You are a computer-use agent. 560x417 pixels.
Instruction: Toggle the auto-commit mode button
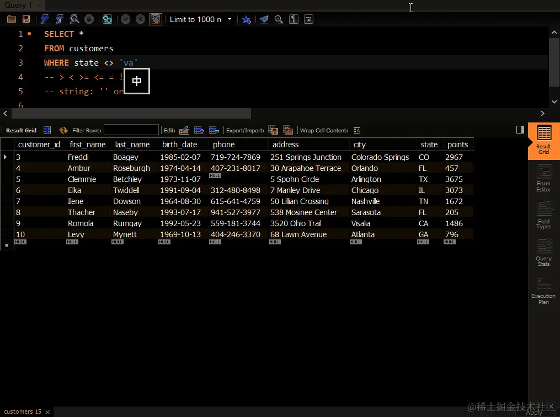(x=156, y=19)
